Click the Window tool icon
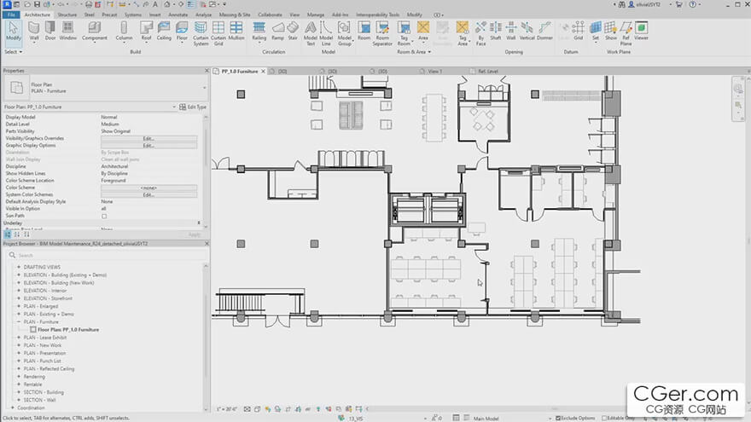The image size is (751, 422). click(x=68, y=32)
